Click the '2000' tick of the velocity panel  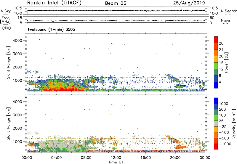click(17, 128)
